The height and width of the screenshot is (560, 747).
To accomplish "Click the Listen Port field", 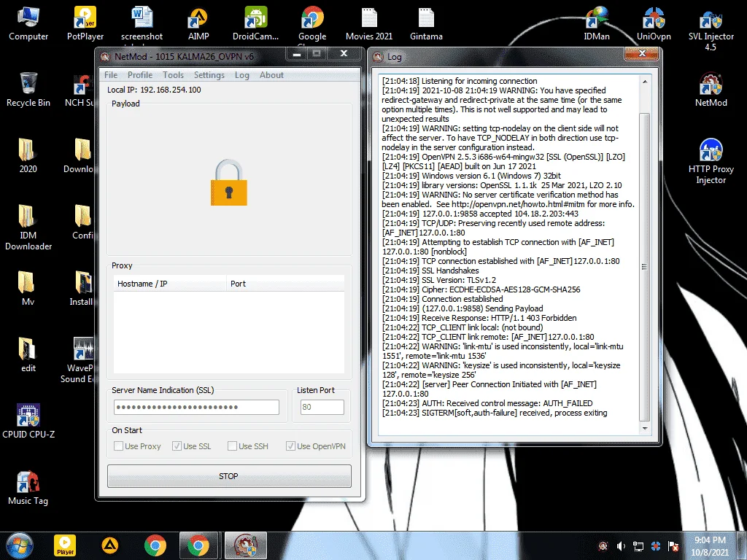I will click(322, 407).
